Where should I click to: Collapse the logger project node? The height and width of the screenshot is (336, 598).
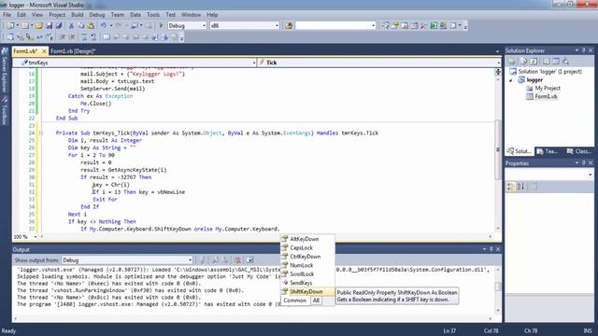point(511,80)
